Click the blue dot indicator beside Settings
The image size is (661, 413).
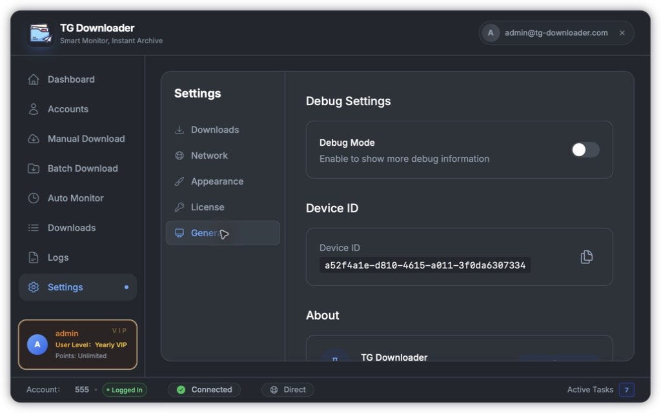[127, 287]
